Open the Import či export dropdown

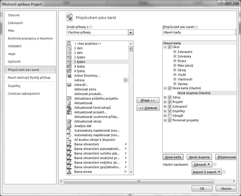207,172
